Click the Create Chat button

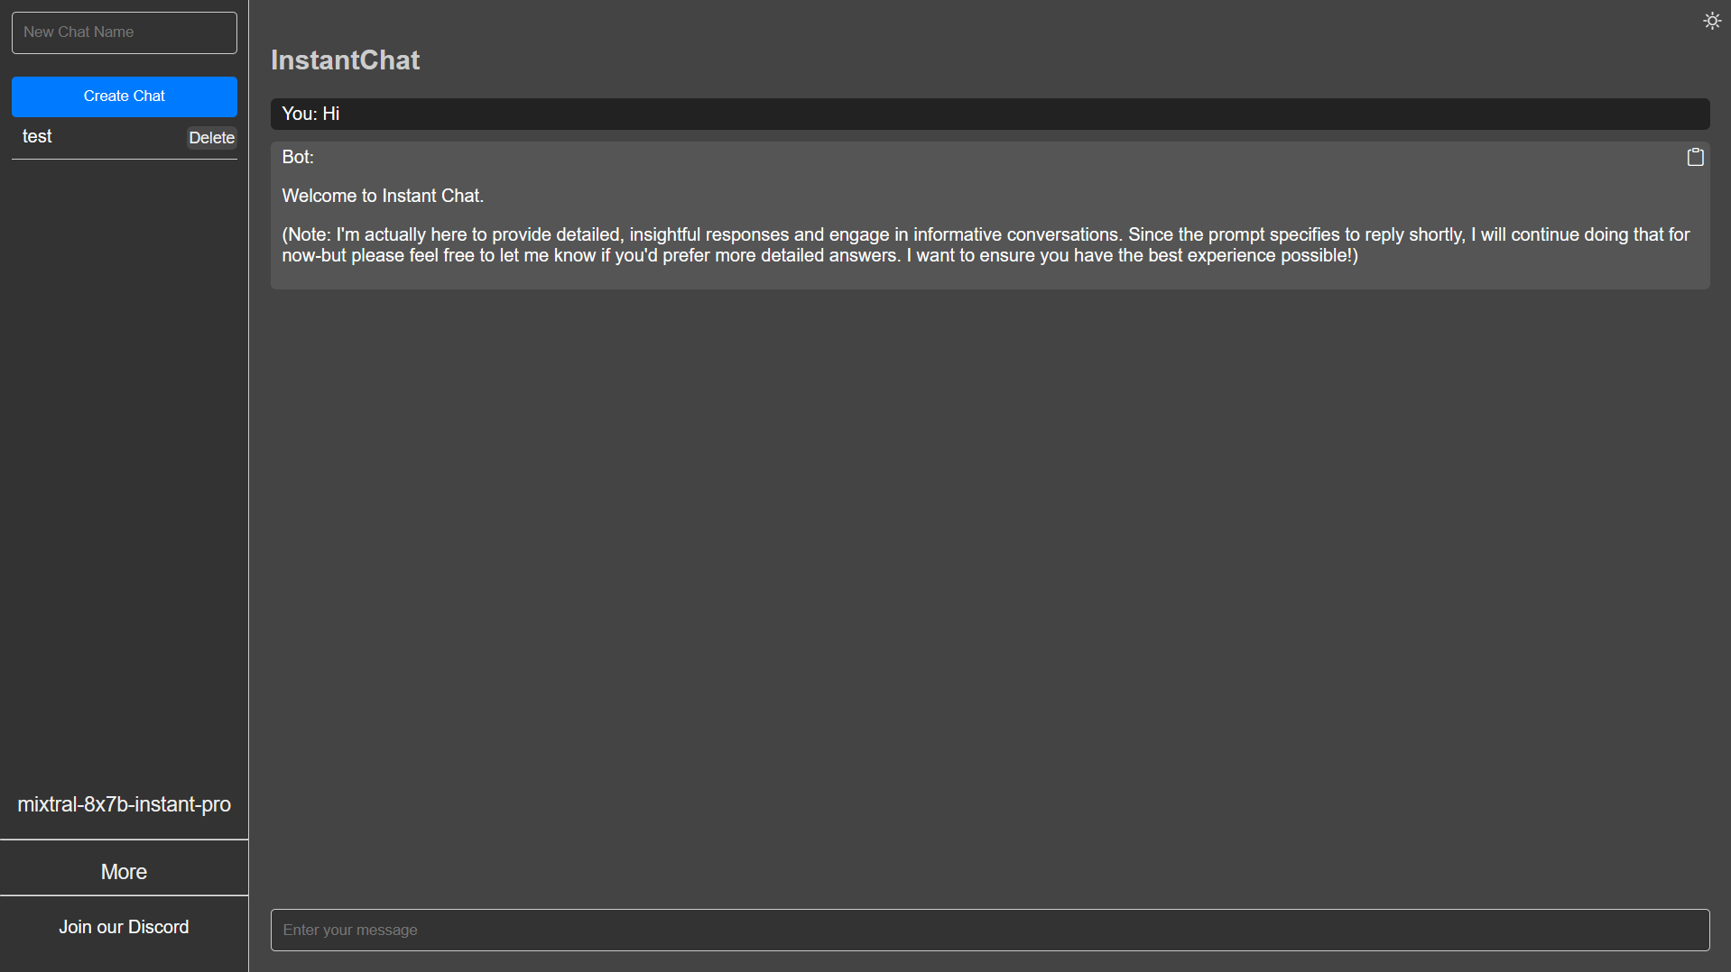coord(124,96)
